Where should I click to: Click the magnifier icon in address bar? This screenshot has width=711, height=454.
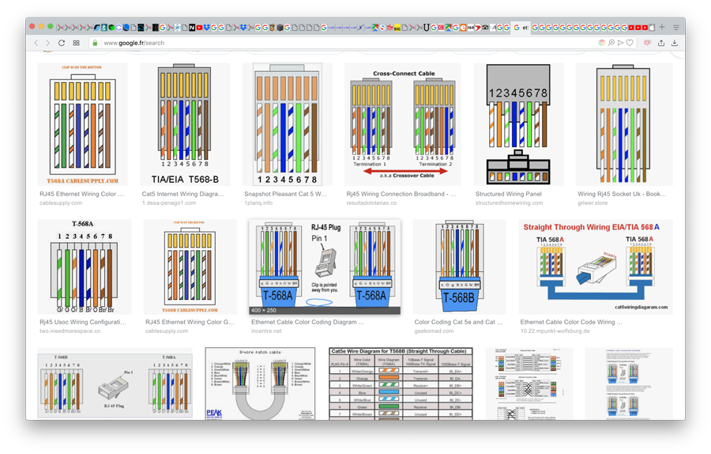point(611,43)
